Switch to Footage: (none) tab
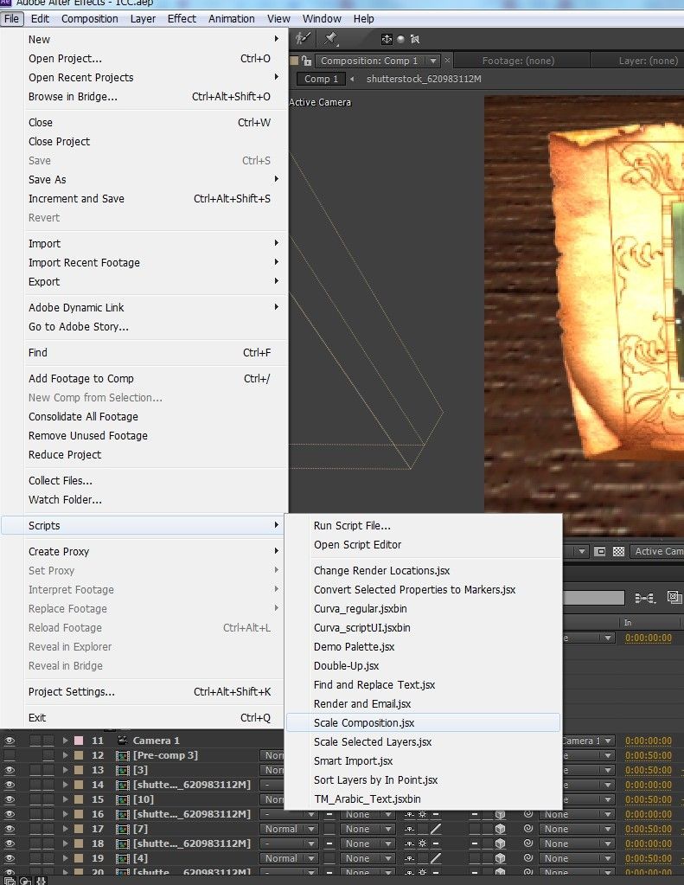684x885 pixels. pyautogui.click(x=518, y=61)
